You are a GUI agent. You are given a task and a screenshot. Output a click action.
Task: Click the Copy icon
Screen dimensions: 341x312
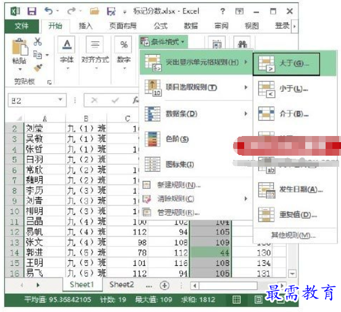pos(38,55)
